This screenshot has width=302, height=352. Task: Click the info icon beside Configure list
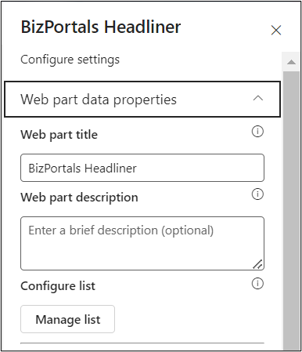257,284
